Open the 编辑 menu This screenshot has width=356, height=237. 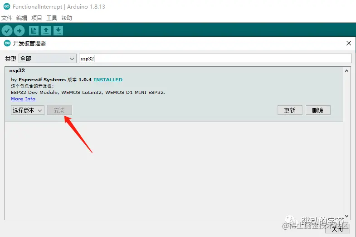(x=22, y=18)
